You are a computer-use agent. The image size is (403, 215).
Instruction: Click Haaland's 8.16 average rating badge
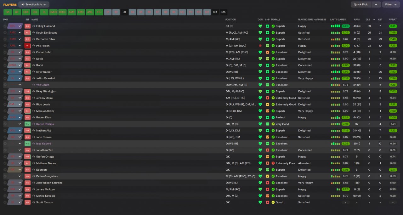(393, 26)
